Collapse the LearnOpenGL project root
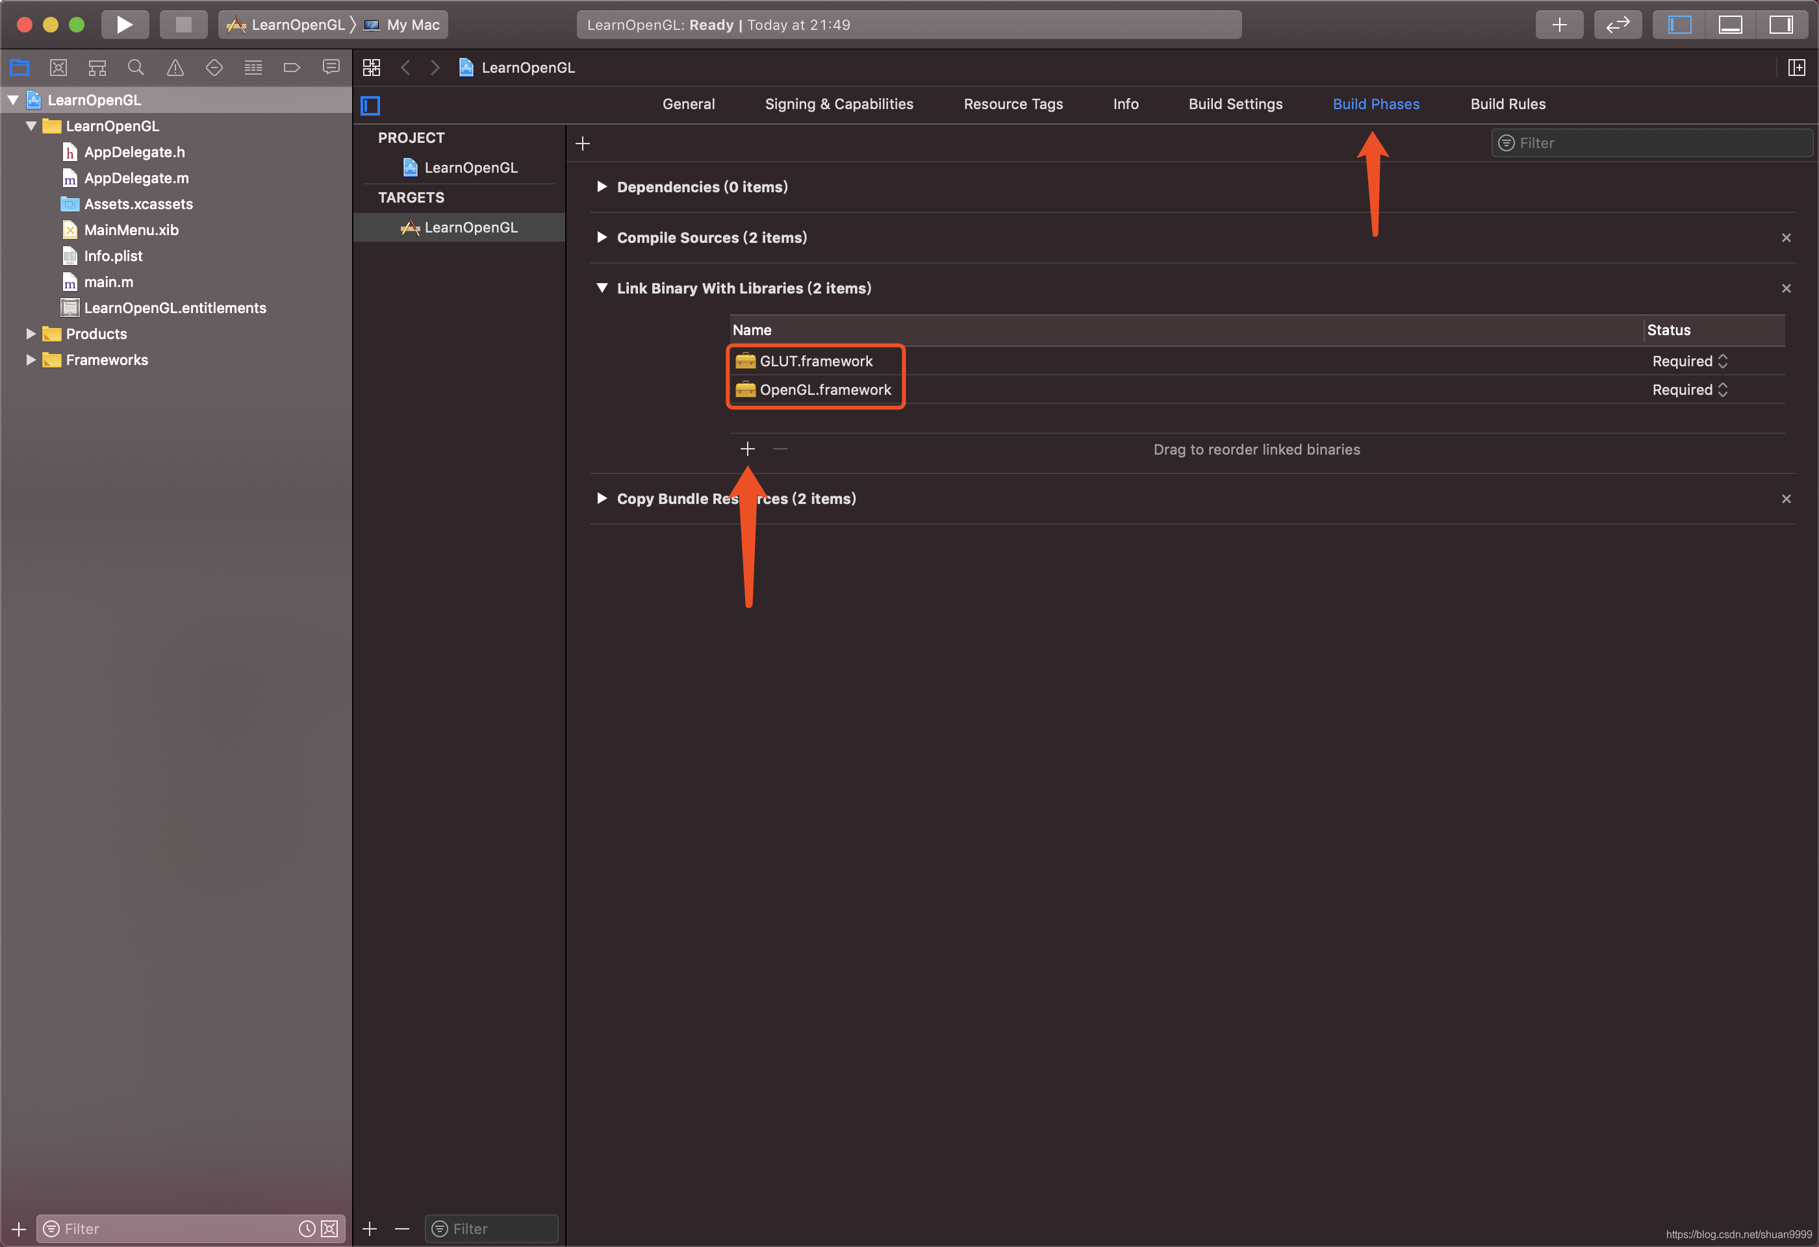 [x=13, y=99]
